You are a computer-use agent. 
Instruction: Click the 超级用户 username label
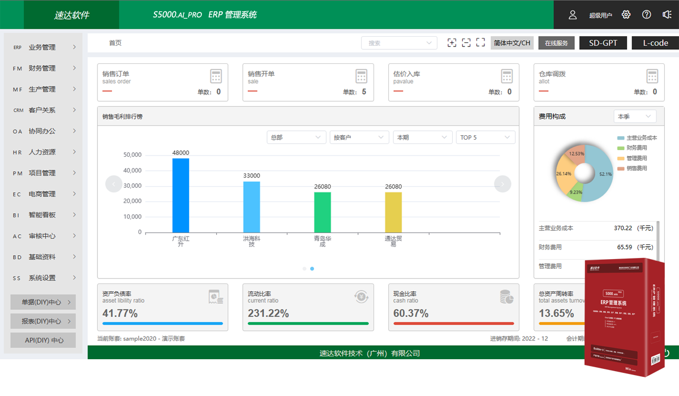(x=600, y=15)
